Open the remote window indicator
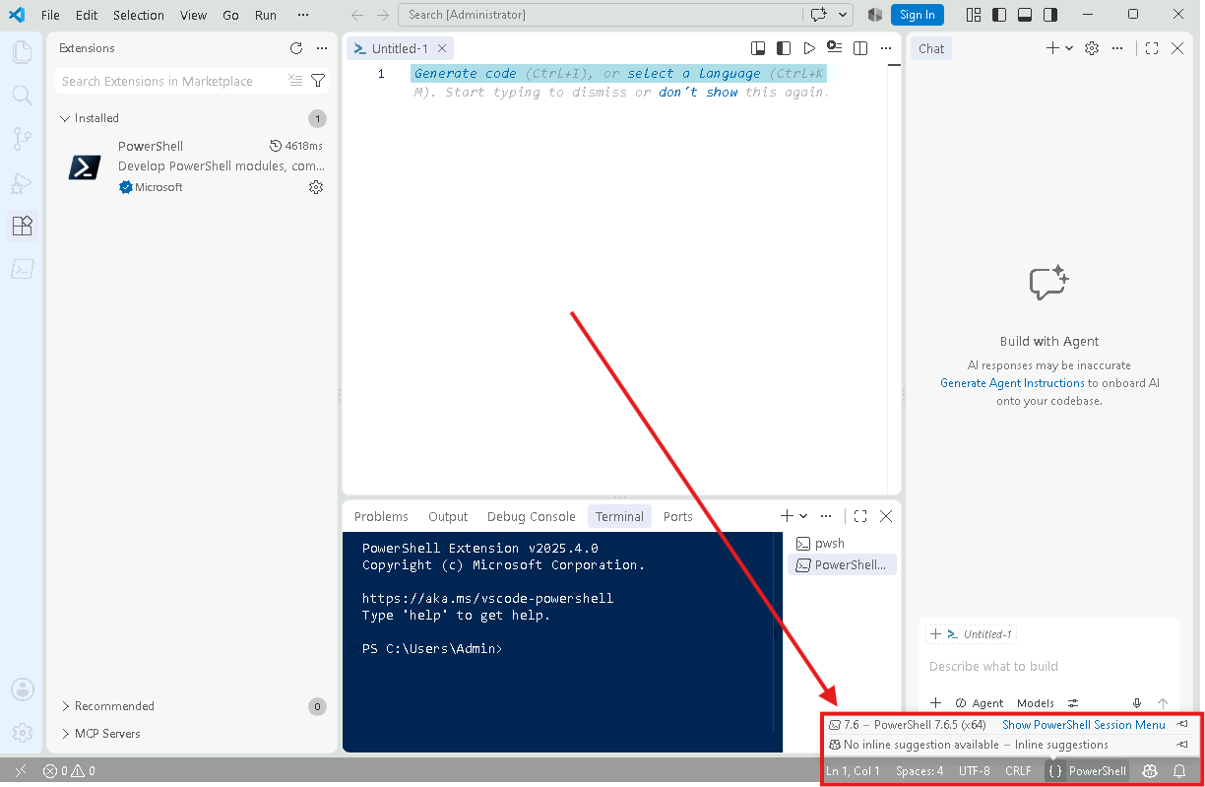Viewport: 1205px width, 787px height. pyautogui.click(x=20, y=771)
